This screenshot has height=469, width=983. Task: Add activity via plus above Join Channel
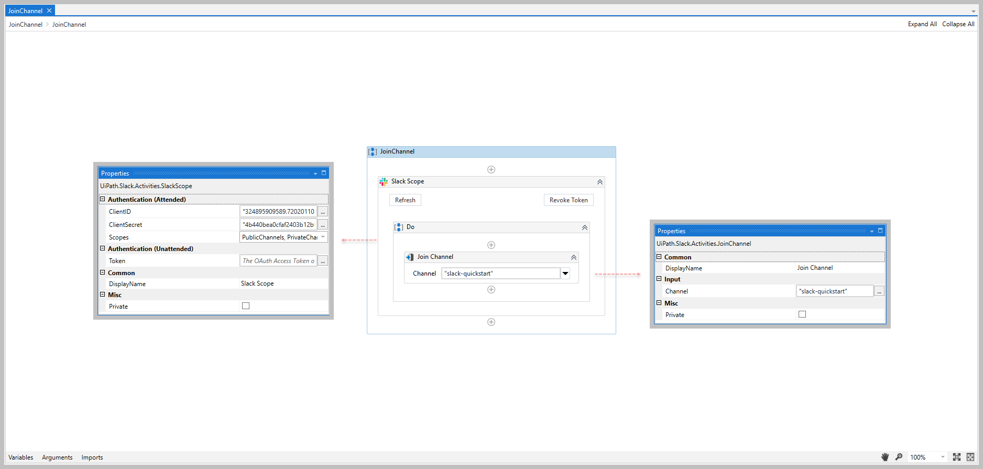point(491,245)
